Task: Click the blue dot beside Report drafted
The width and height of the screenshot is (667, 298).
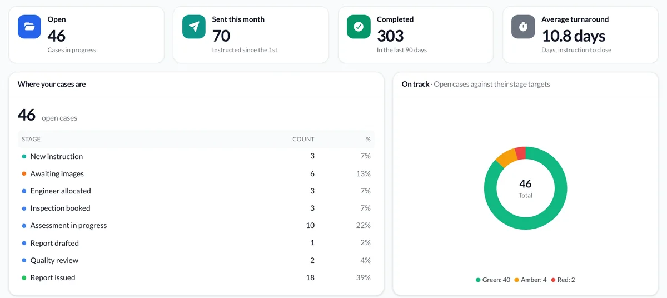Action: 24,244
